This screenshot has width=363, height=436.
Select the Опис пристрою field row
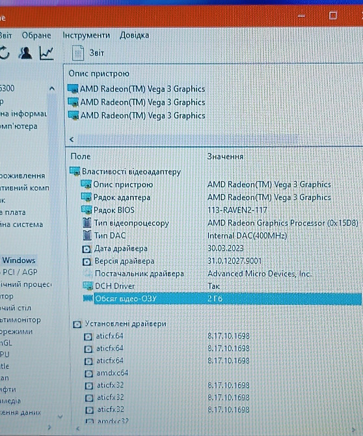(206, 184)
